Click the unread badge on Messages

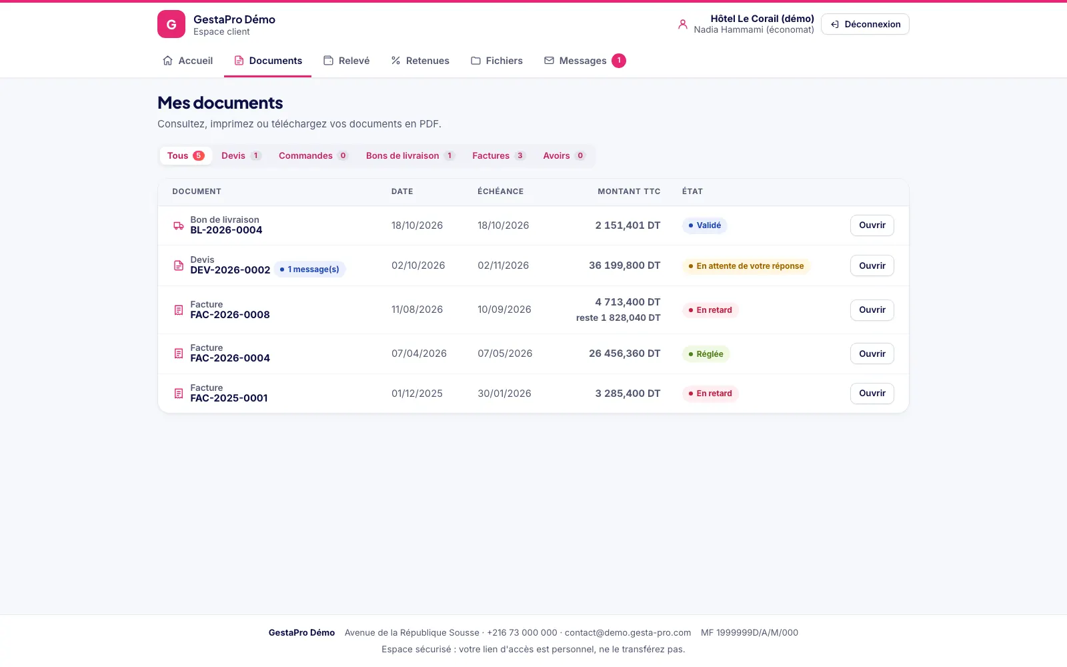point(619,61)
